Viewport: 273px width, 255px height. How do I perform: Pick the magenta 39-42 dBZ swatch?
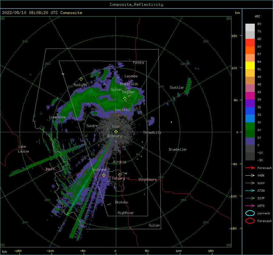pos(250,96)
